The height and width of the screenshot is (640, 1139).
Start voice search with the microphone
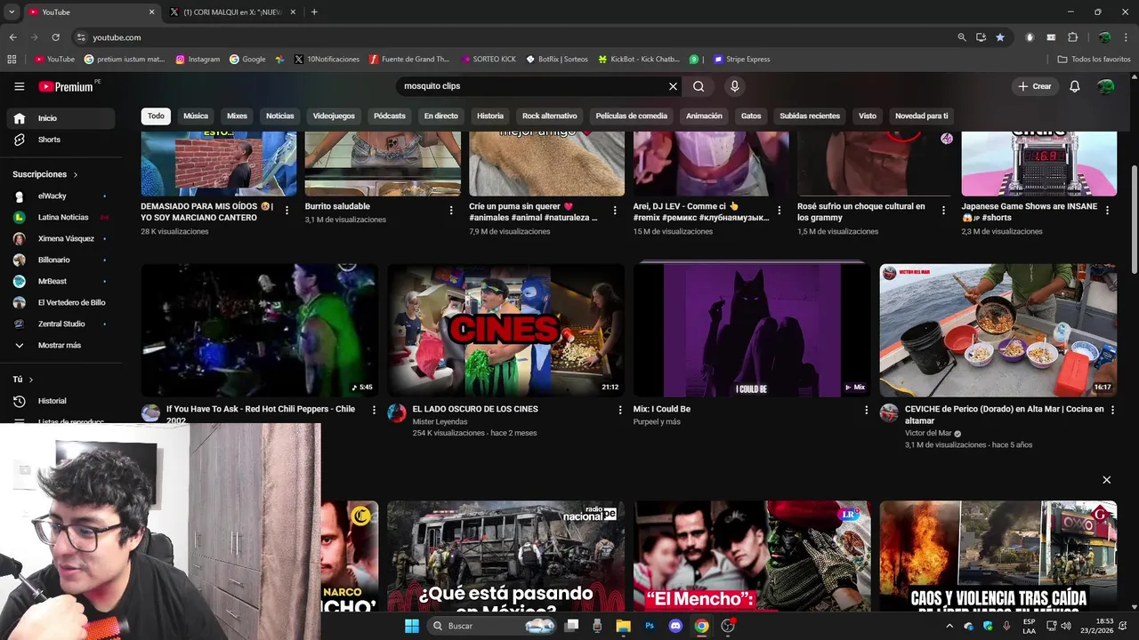[x=734, y=86]
